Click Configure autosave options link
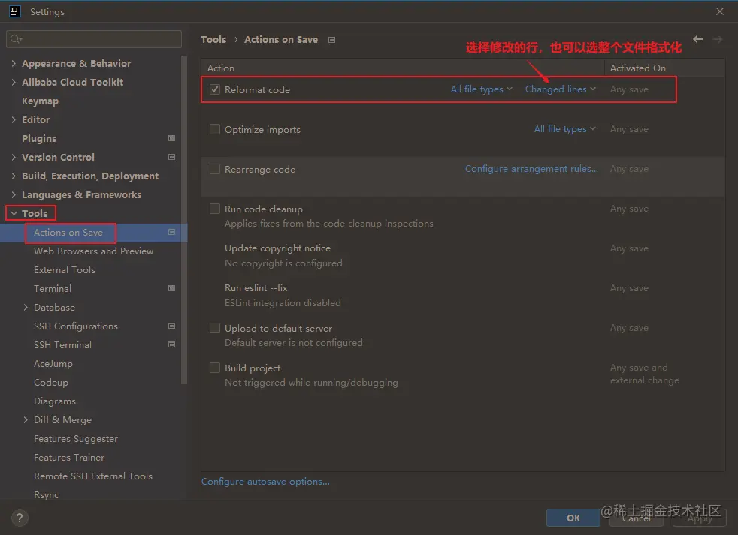738x535 pixels. (x=265, y=482)
